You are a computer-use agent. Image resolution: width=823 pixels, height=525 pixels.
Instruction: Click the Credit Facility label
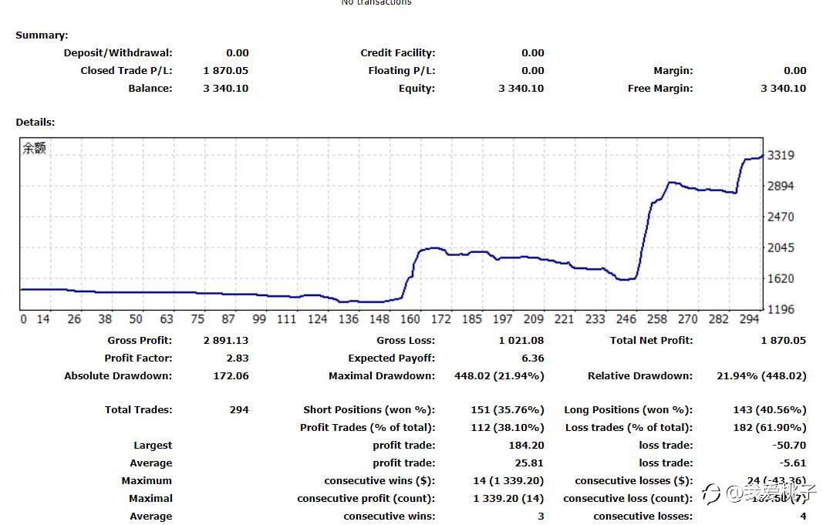point(397,53)
